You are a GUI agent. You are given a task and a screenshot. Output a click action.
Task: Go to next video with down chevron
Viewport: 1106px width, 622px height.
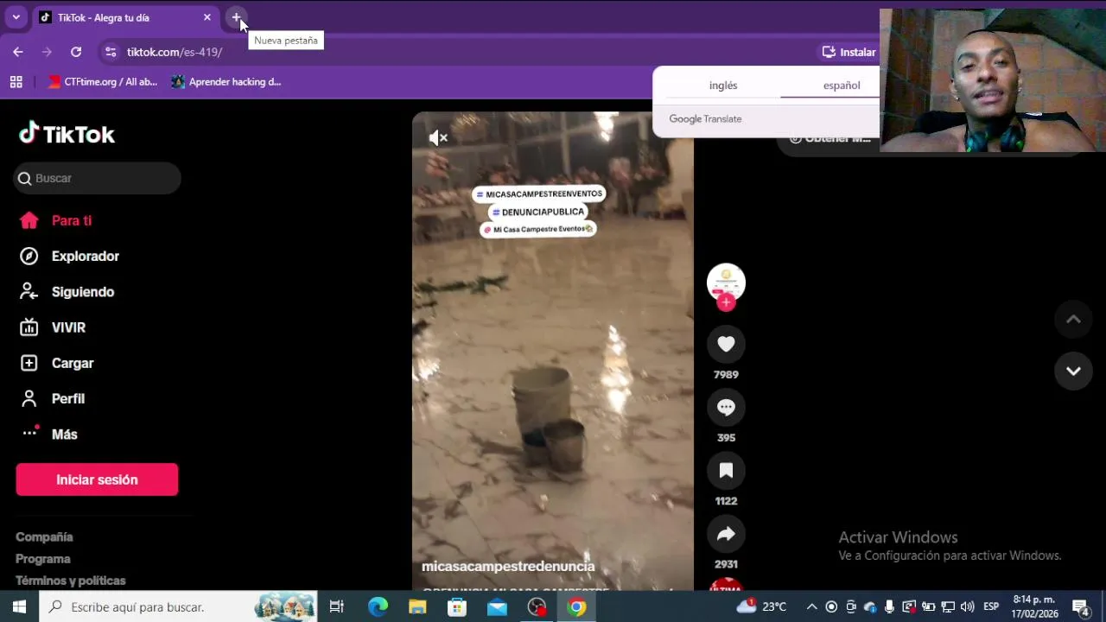1073,371
